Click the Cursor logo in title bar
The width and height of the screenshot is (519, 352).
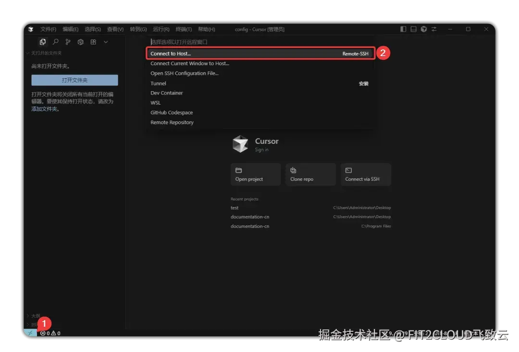pos(31,29)
